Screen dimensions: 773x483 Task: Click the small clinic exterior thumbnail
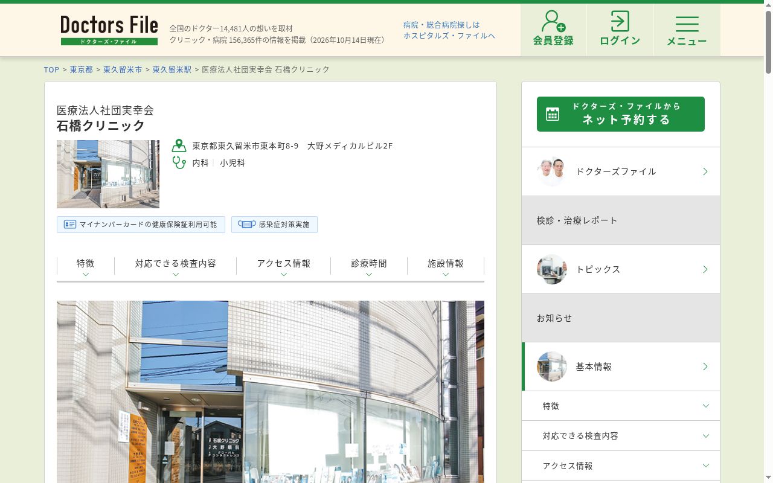108,174
